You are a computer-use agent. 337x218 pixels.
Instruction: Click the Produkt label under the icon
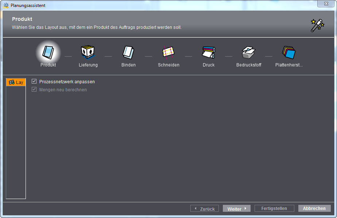[x=48, y=65]
